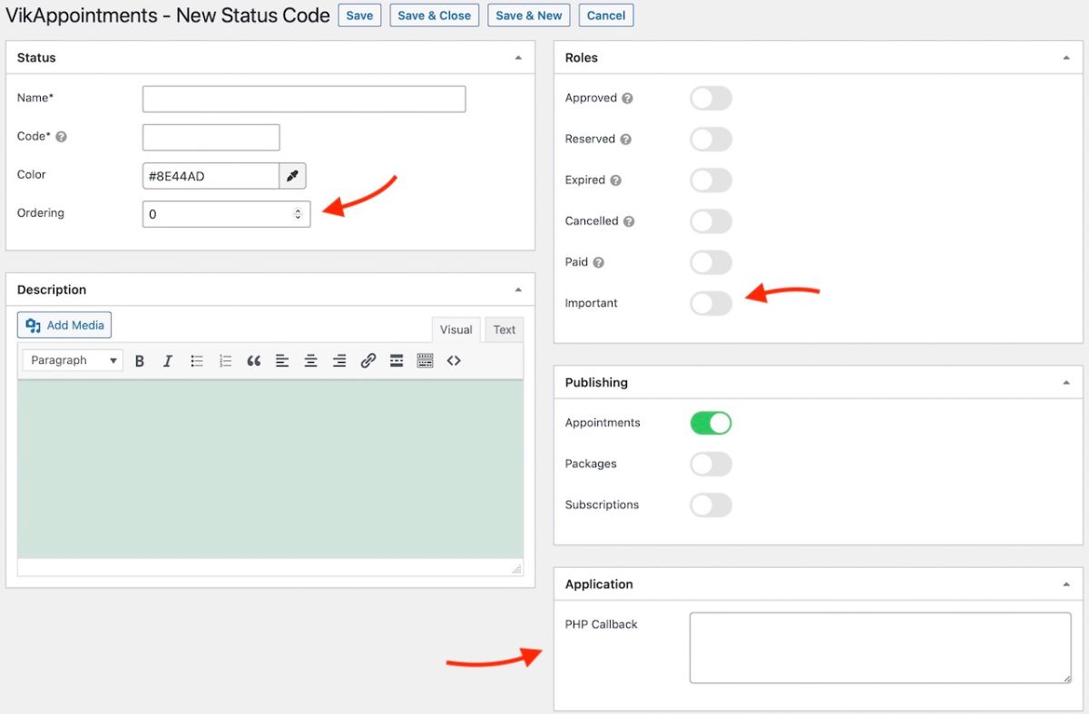The width and height of the screenshot is (1089, 714).
Task: Enable the Reserved role toggle
Action: coord(711,140)
